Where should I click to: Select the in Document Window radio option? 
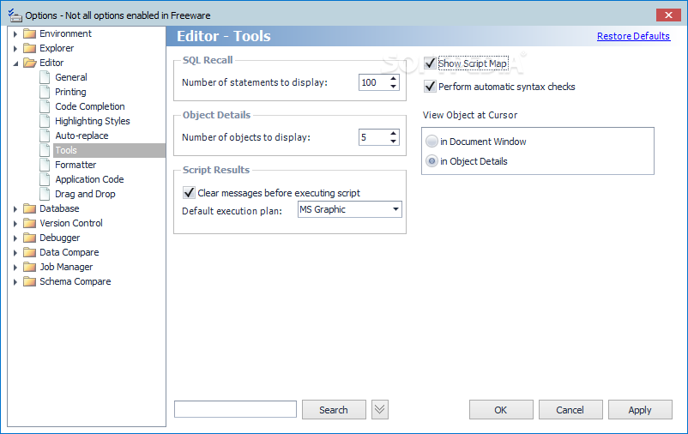pyautogui.click(x=432, y=142)
